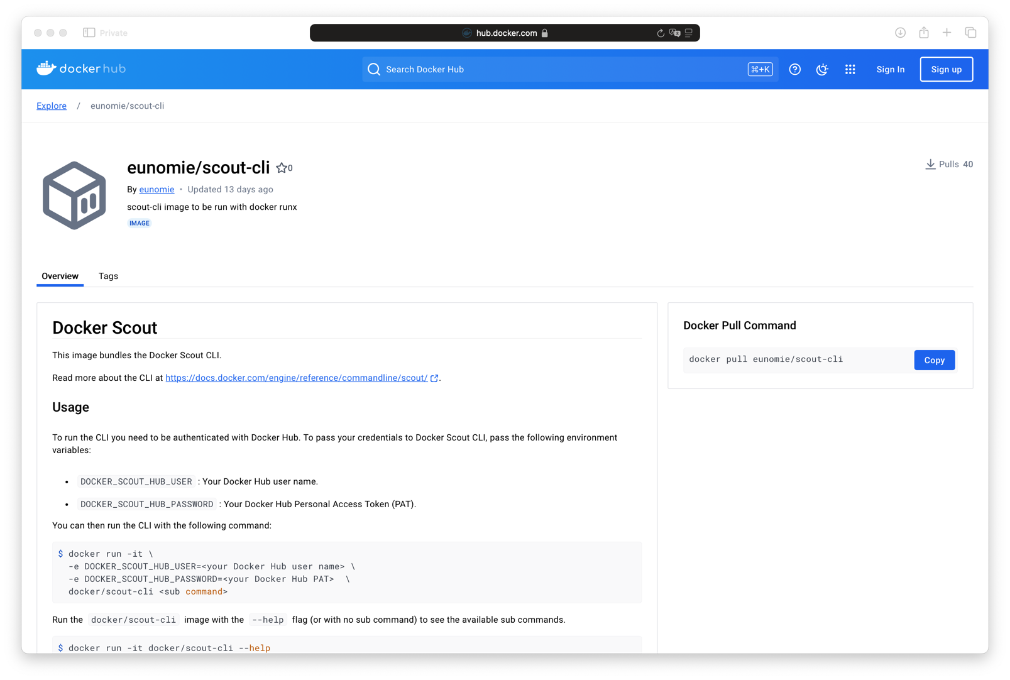The image size is (1010, 680).
Task: Open the Explore breadcrumb link
Action: tap(52, 106)
